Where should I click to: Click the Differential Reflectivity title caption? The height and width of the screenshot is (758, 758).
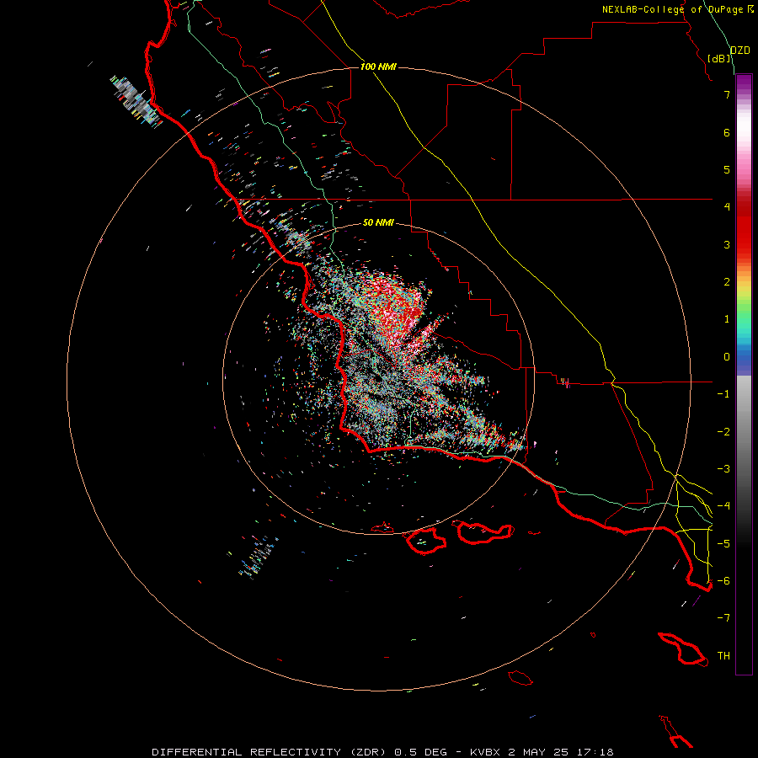[x=382, y=752]
